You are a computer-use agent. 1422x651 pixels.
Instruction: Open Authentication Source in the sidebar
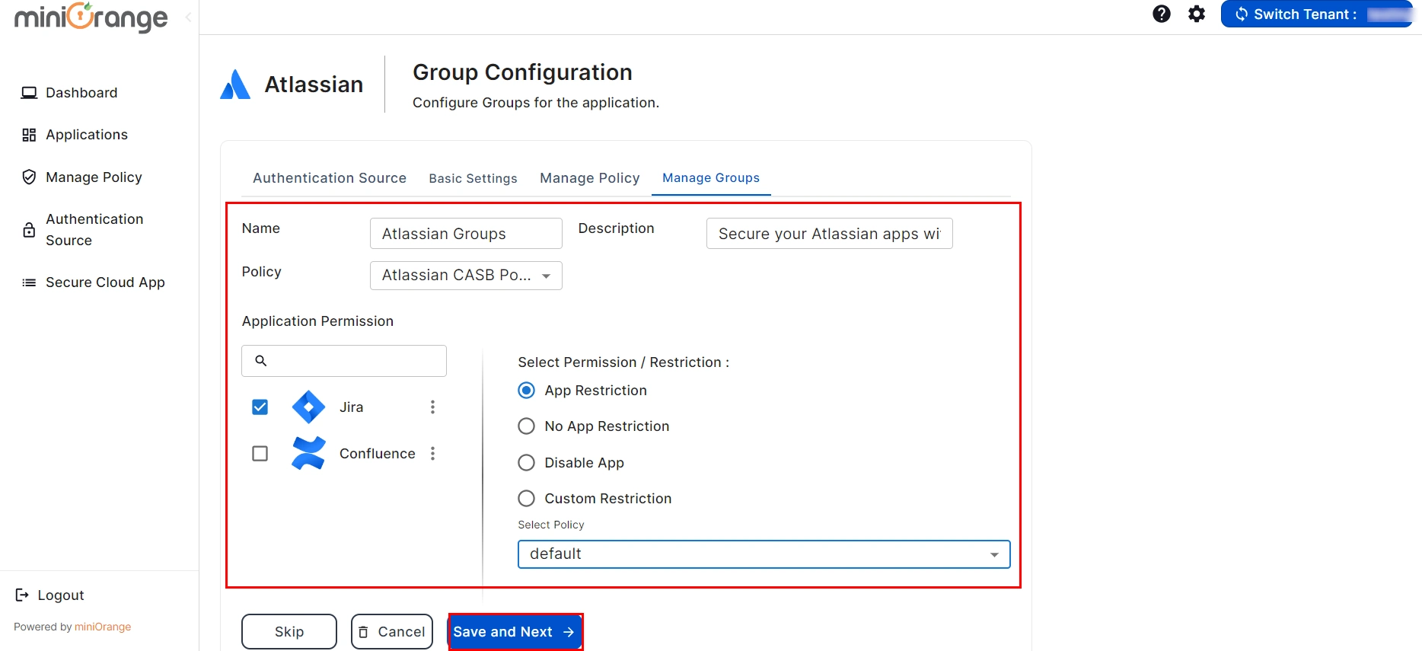[94, 230]
